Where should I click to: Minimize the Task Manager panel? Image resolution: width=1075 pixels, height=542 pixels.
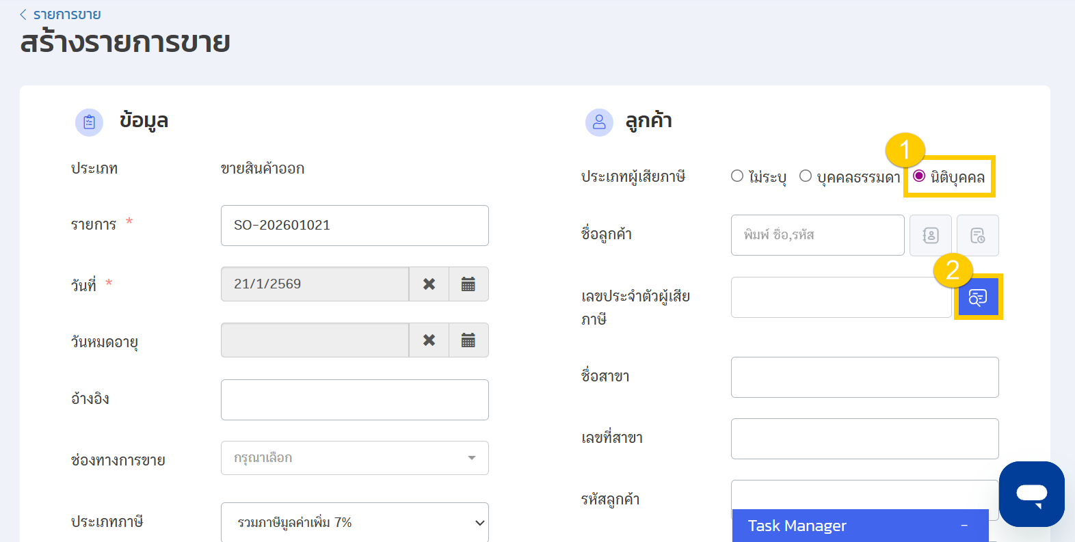coord(964,526)
